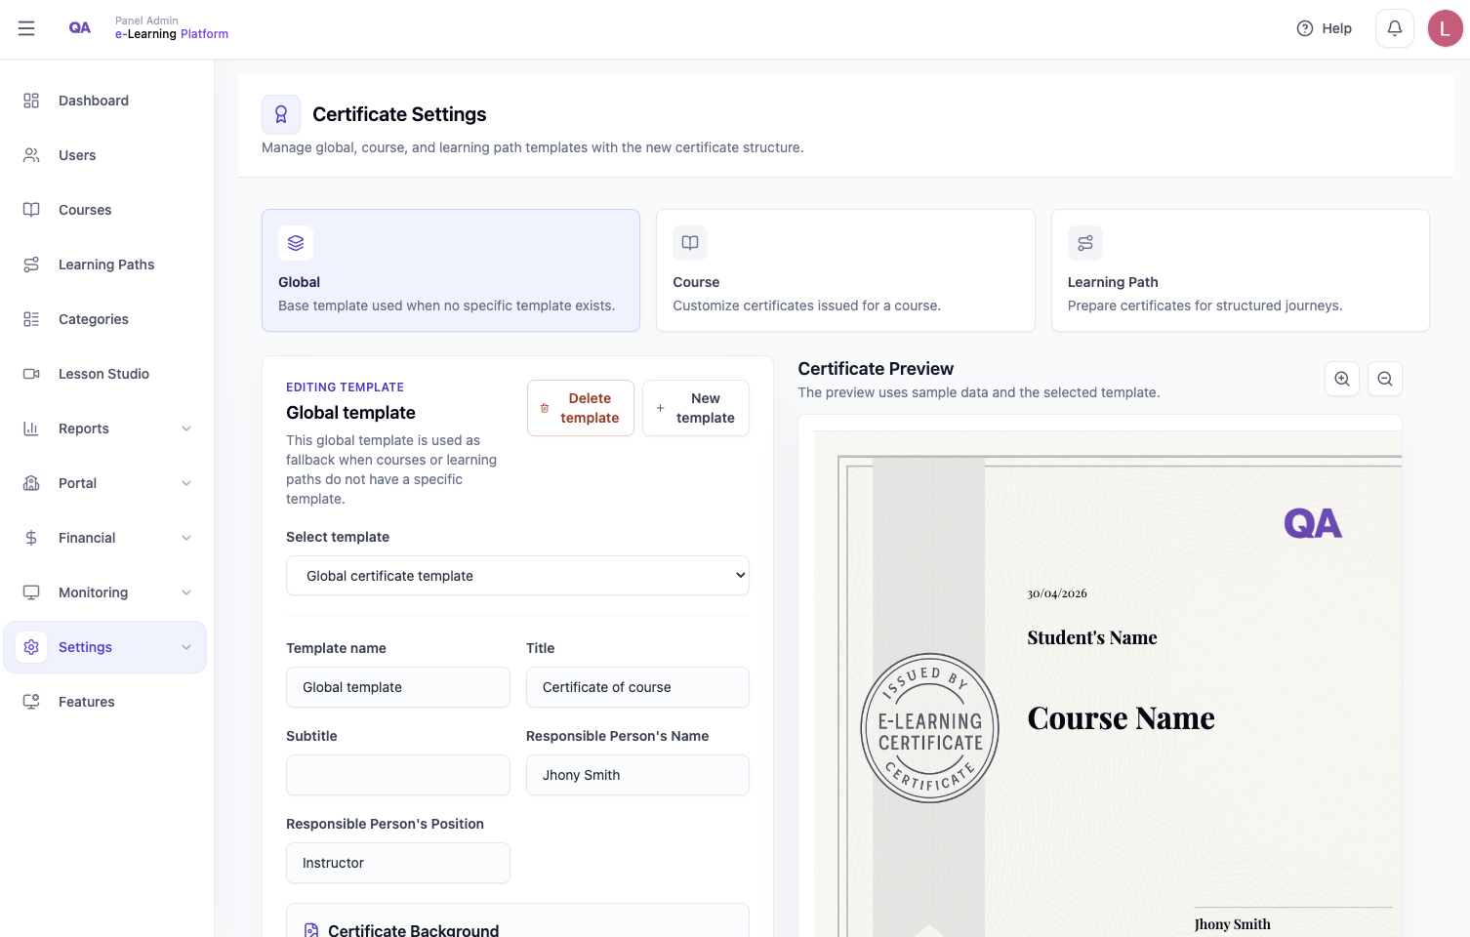Click the Courses book icon
1470x937 pixels.
(x=31, y=210)
